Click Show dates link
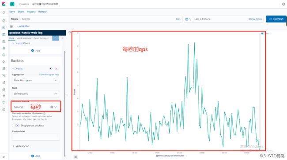Screen dimensions: 287x160 pos(255,19)
